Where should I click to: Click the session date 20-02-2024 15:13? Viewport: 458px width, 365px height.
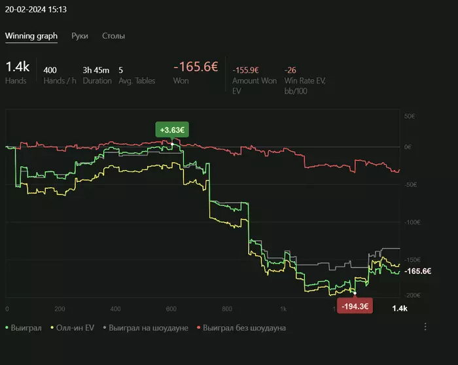35,9
